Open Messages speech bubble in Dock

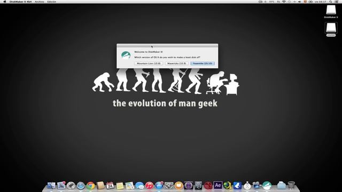(x=139, y=186)
